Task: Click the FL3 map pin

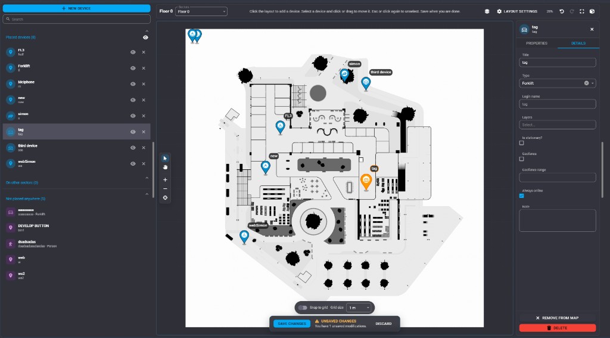Action: tap(280, 127)
